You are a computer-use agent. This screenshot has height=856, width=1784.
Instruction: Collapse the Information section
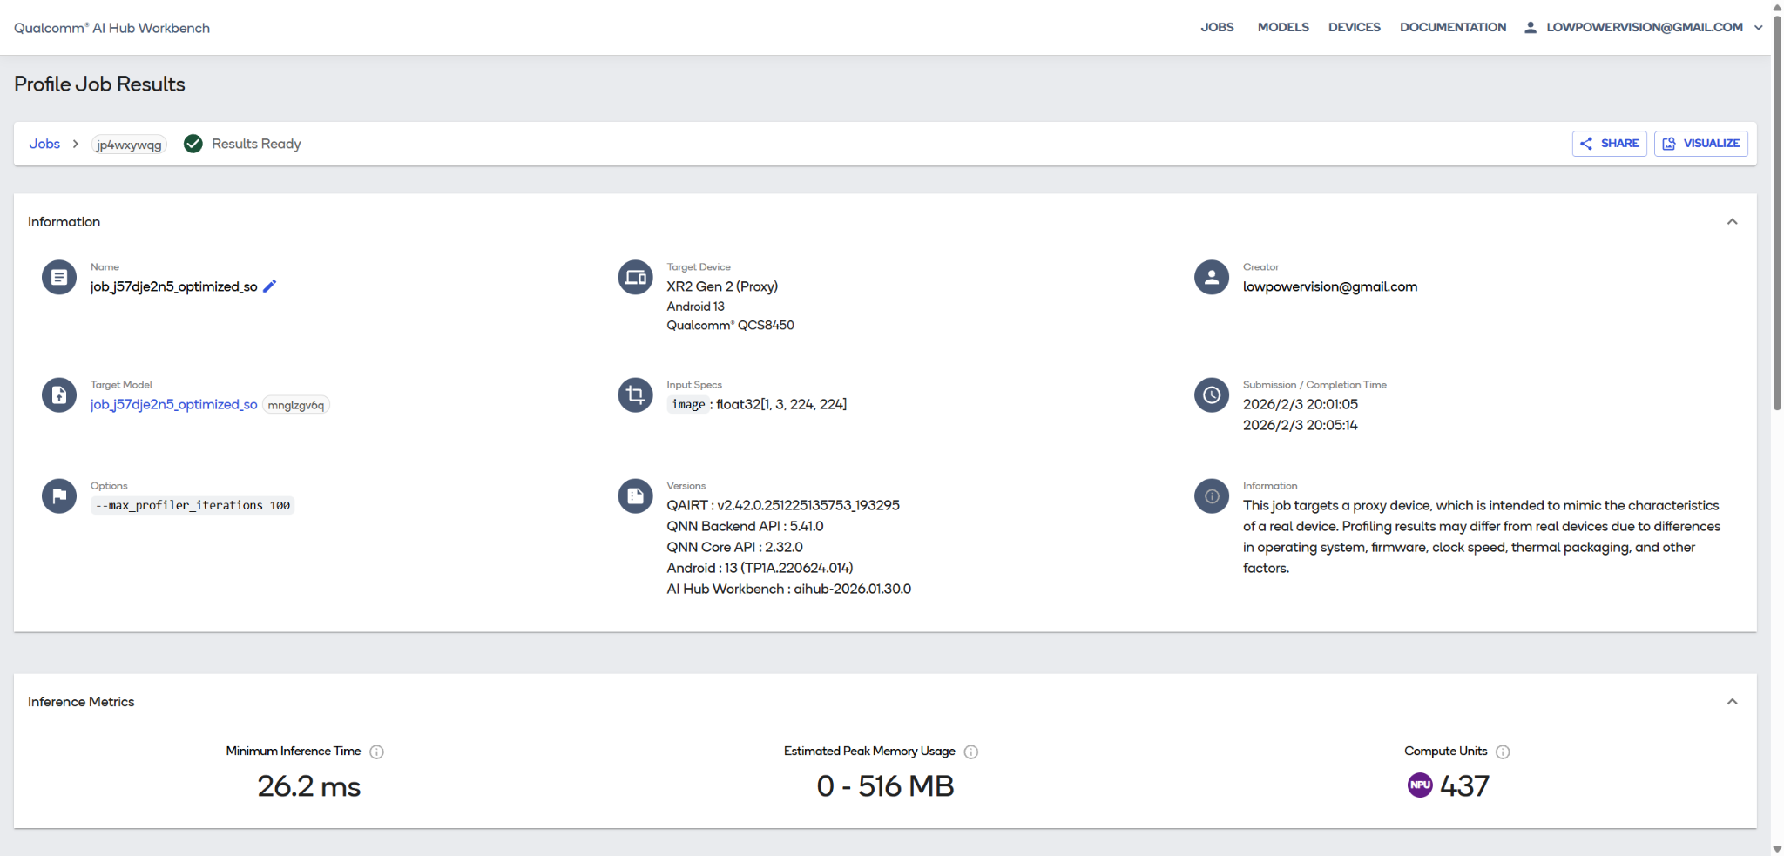(x=1733, y=222)
